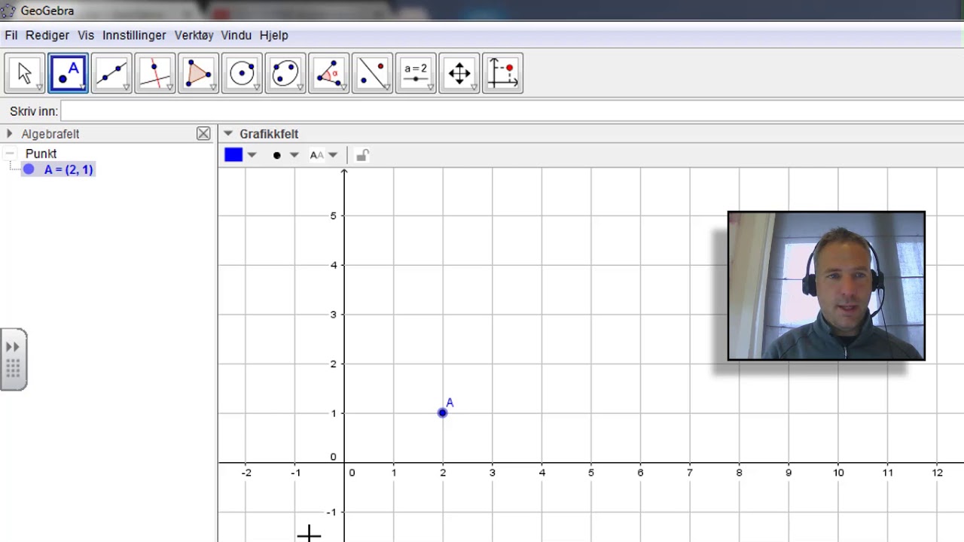
Task: Click the blue color swatch
Action: [x=233, y=155]
